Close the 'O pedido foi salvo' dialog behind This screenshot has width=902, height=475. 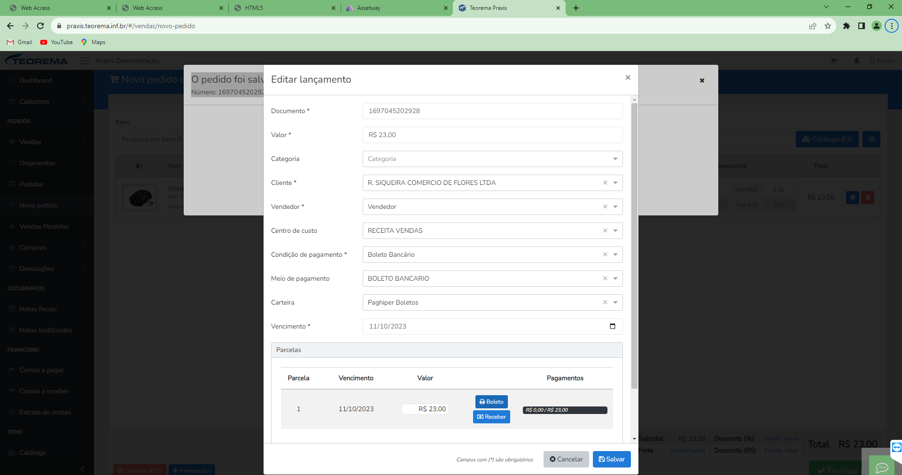702,81
